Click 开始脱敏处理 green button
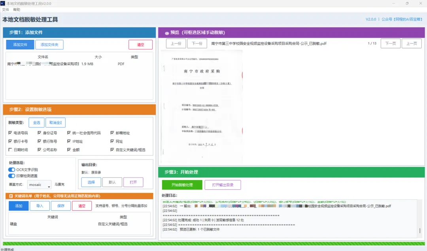The height and width of the screenshot is (251, 427). 182,185
